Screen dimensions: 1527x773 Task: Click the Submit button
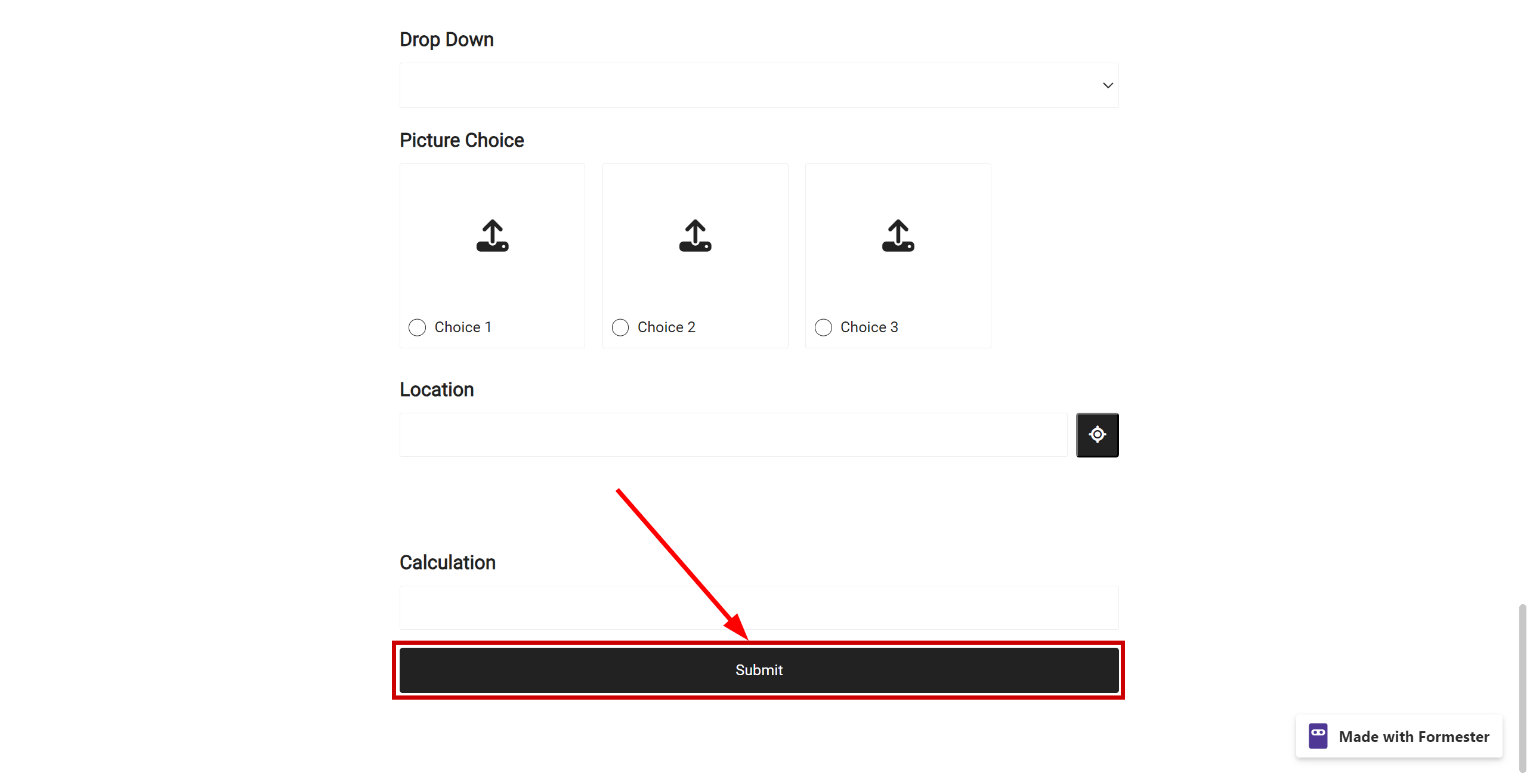pos(759,669)
